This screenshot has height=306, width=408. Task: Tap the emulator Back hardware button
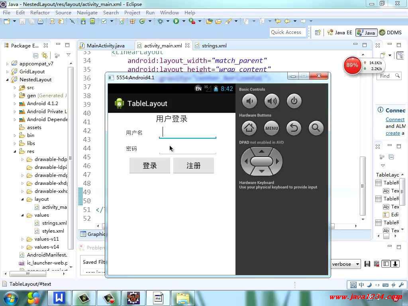pos(294,128)
